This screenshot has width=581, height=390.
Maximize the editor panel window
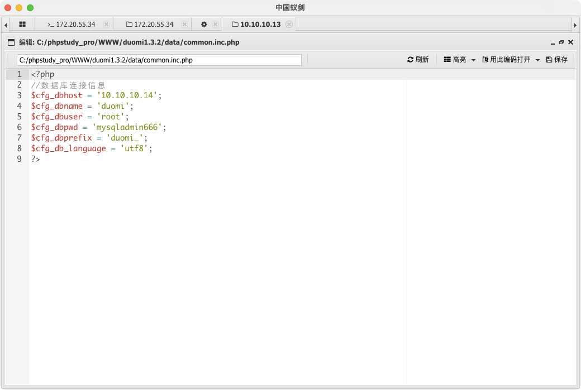(561, 42)
